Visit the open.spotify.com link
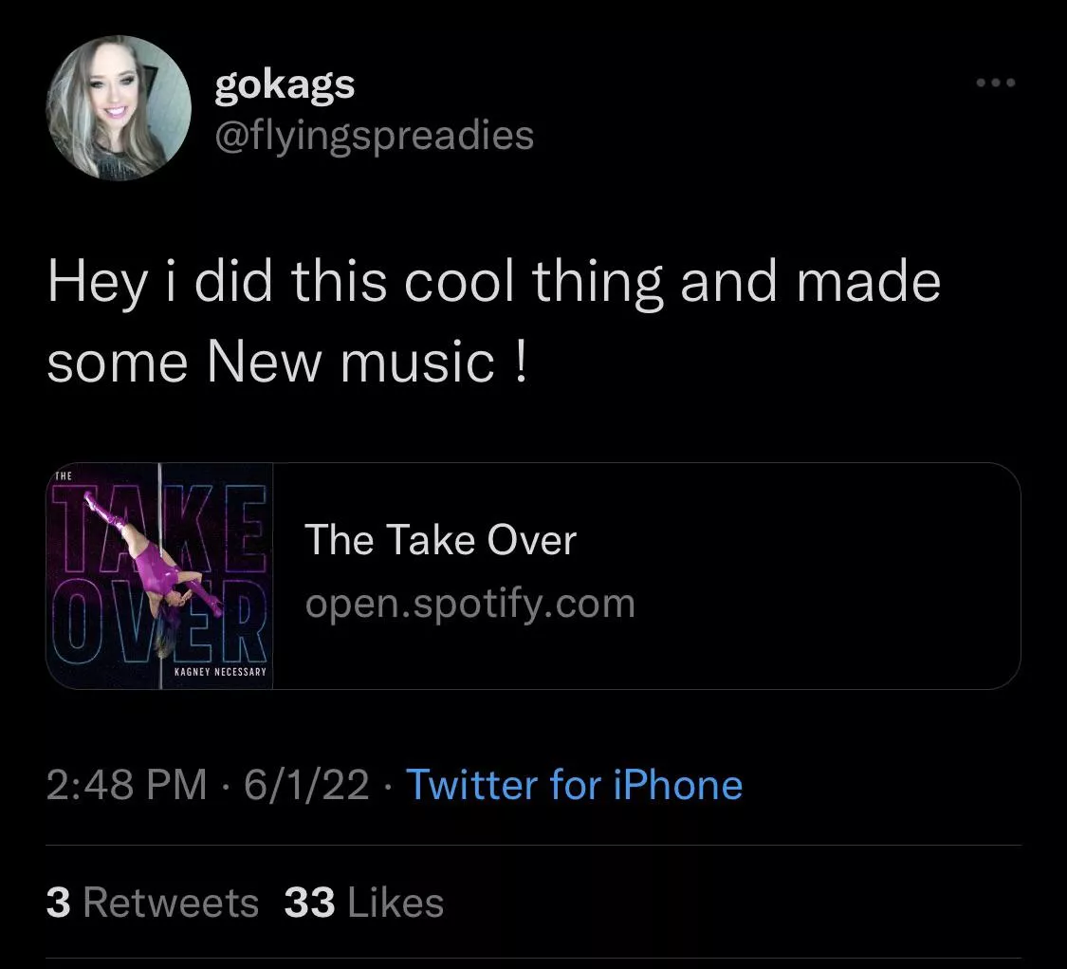This screenshot has width=1067, height=969. (x=471, y=603)
